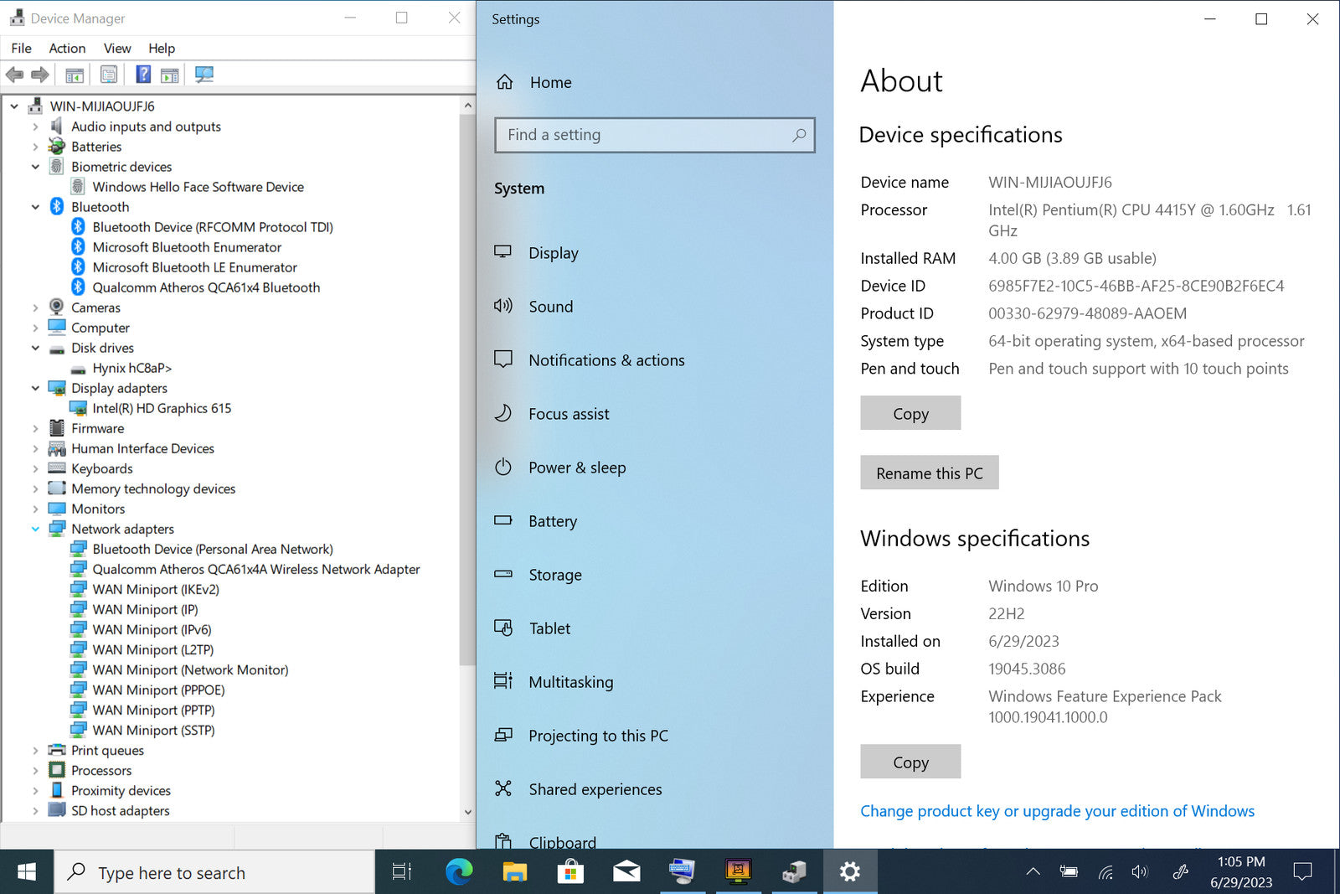Open File Explorer from the taskbar
The width and height of the screenshot is (1340, 894).
pos(514,871)
